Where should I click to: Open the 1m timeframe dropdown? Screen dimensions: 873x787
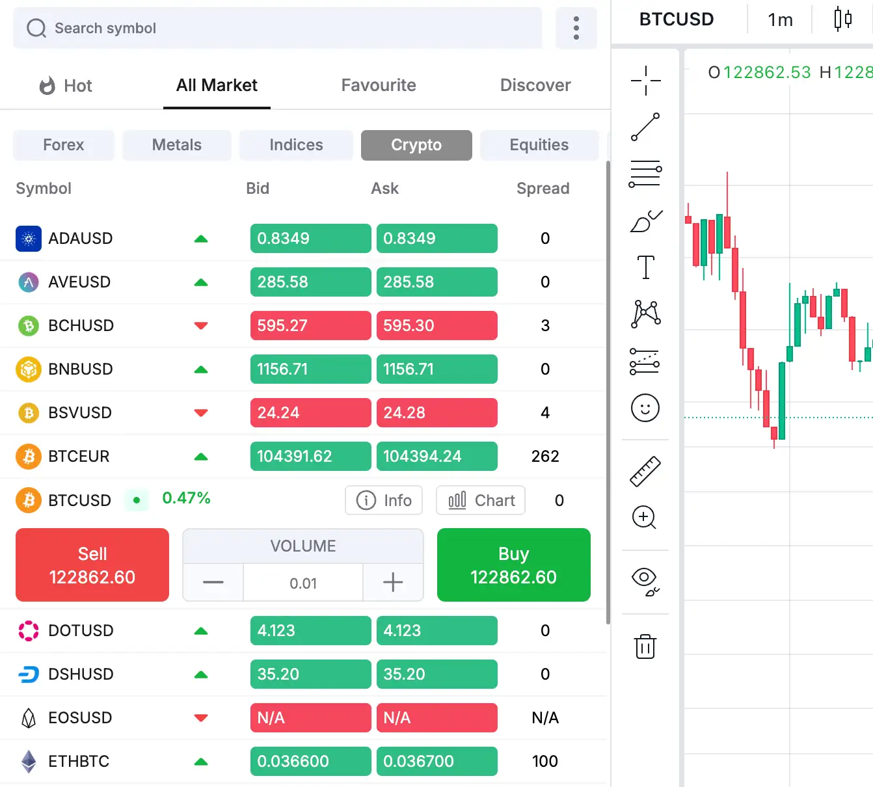[780, 20]
